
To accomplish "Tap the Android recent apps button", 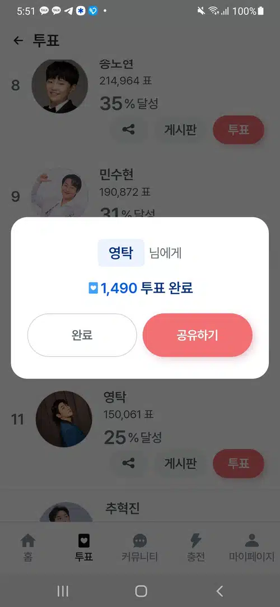I will [63, 591].
